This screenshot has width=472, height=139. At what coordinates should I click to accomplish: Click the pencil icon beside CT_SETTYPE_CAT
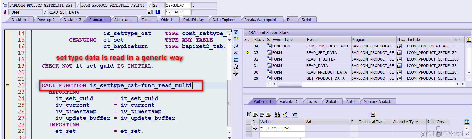tap(255, 128)
